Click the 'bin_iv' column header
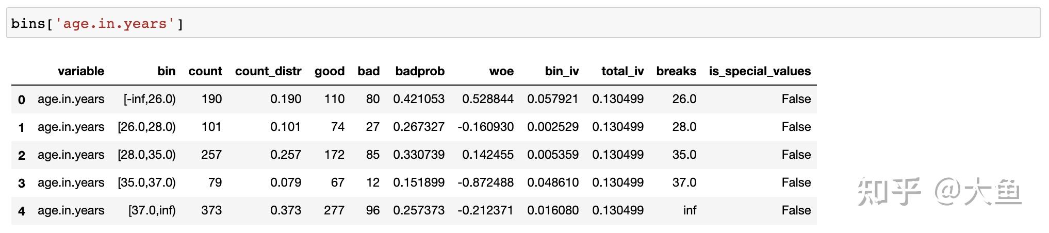Viewport: 1049px width, 233px height. (562, 71)
